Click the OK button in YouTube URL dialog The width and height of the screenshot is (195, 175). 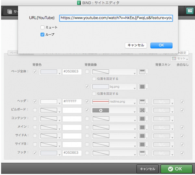161,45
